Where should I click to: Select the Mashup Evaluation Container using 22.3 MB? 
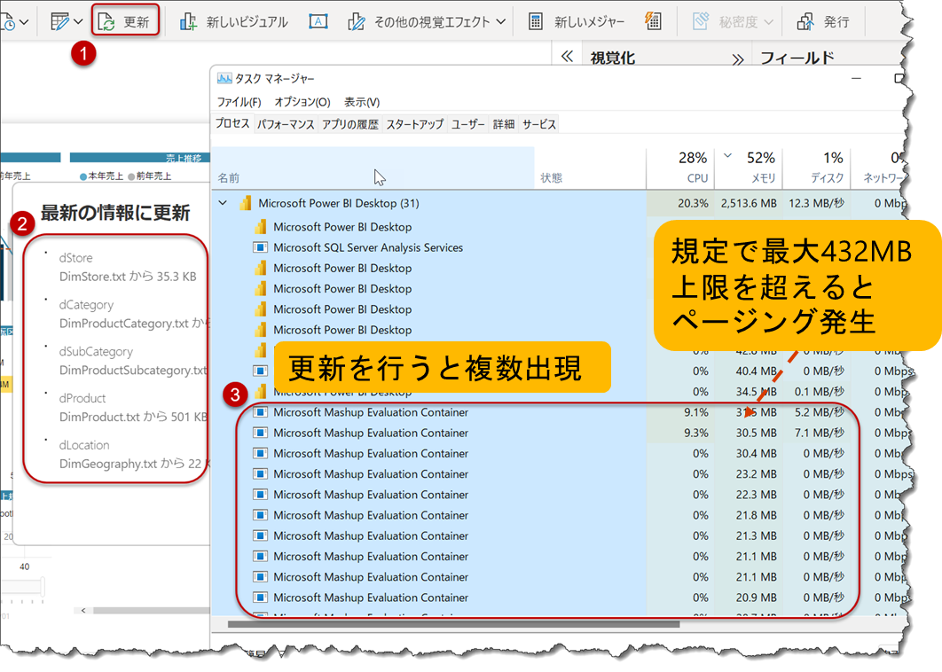pos(371,495)
